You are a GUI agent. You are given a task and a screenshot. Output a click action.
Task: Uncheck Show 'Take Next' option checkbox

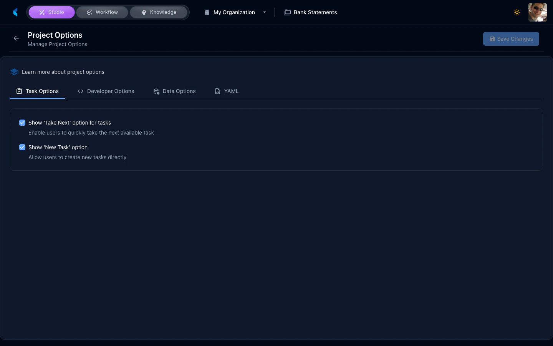click(x=22, y=123)
